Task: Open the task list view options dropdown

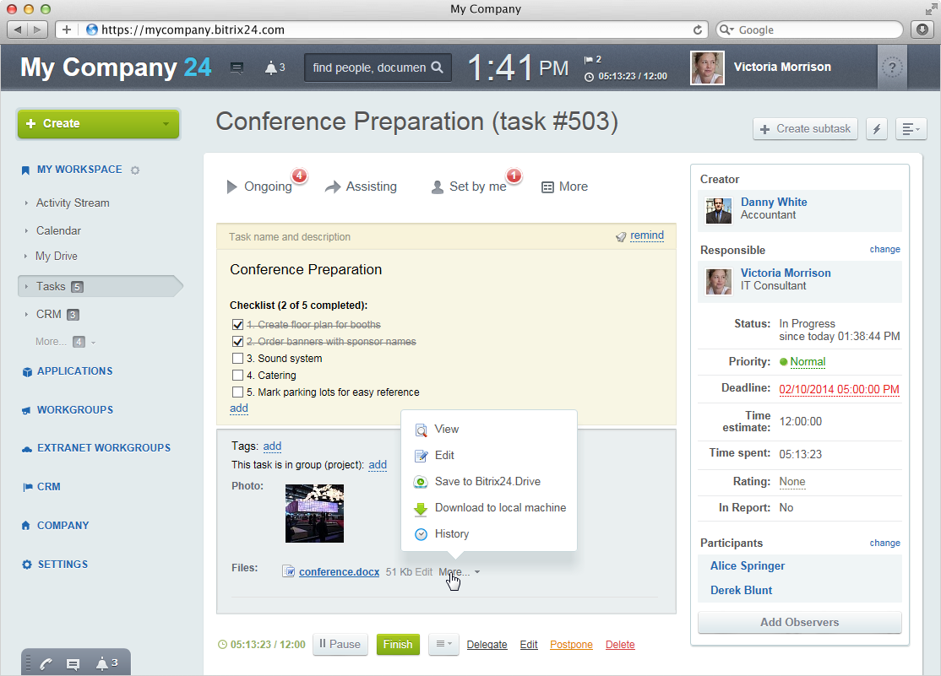Action: [x=911, y=129]
